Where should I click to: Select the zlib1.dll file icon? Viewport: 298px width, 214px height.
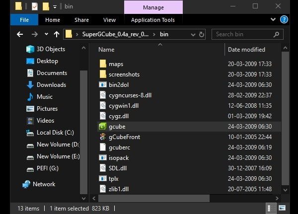pos(103,189)
